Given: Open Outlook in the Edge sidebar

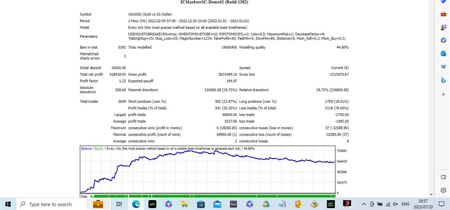Looking at the screenshot, I should tap(443, 54).
